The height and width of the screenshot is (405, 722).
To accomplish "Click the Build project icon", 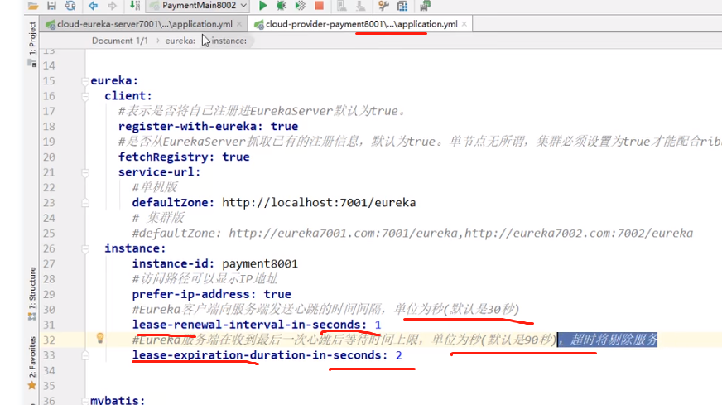I will pyautogui.click(x=134, y=6).
